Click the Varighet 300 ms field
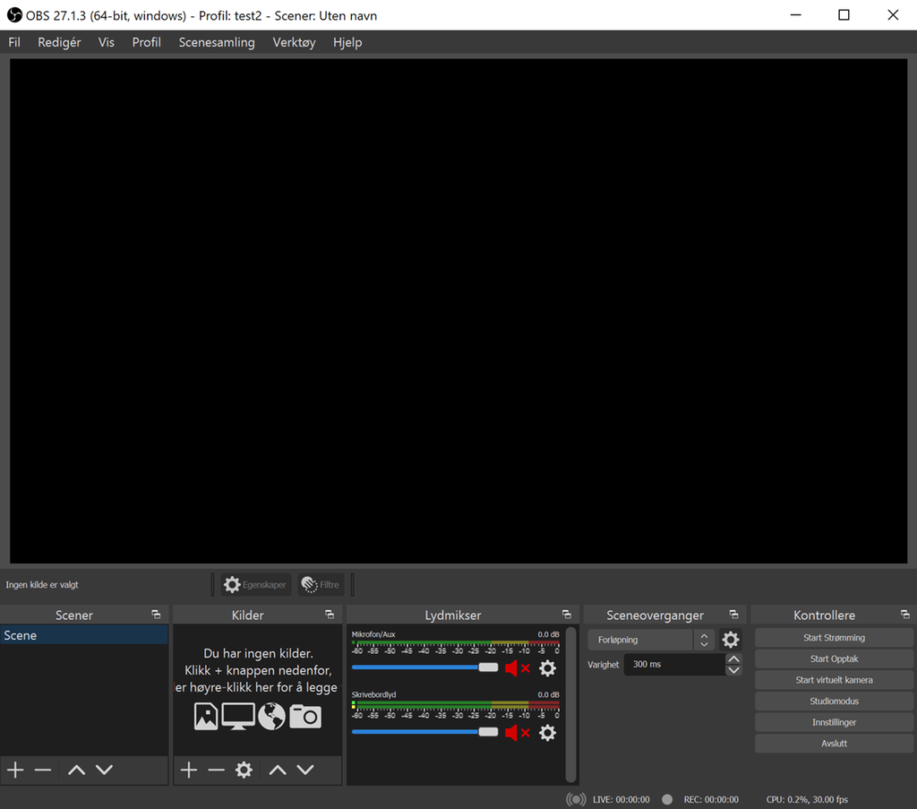The height and width of the screenshot is (809, 917). pos(674,665)
